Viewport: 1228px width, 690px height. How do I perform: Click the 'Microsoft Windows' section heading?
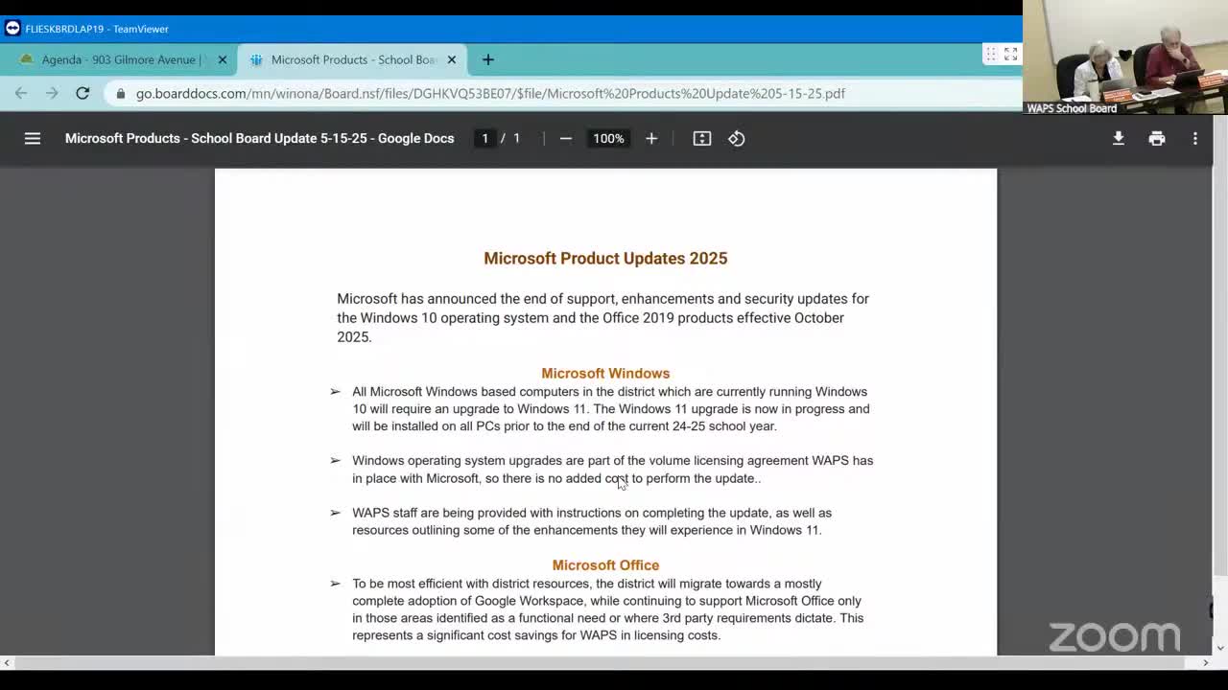(605, 373)
